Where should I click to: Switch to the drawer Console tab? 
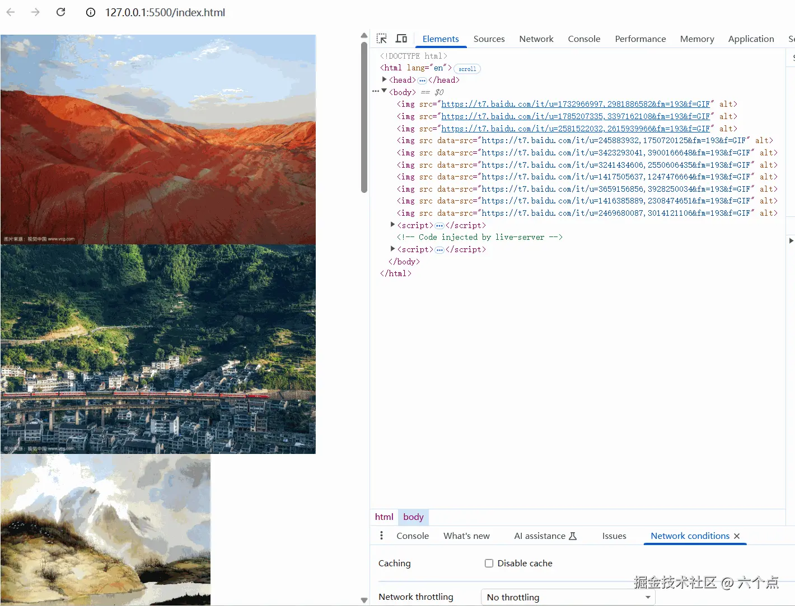[x=413, y=536]
